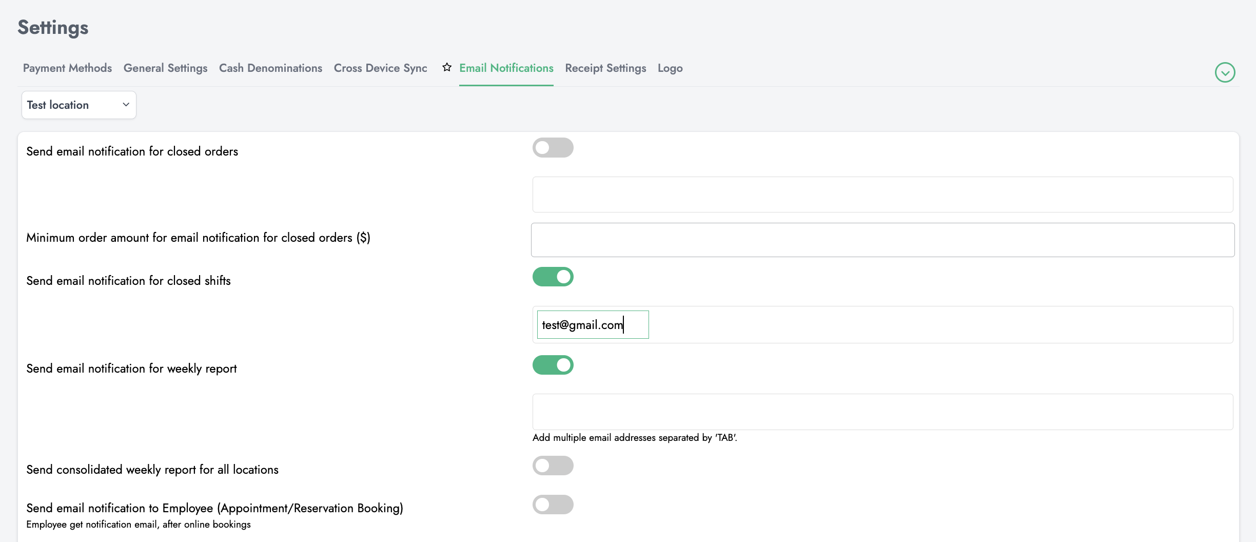Image resolution: width=1256 pixels, height=542 pixels.
Task: Switch to the Logo tab
Action: coord(670,68)
